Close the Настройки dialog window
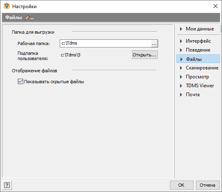The width and height of the screenshot is (222, 192). [215, 6]
